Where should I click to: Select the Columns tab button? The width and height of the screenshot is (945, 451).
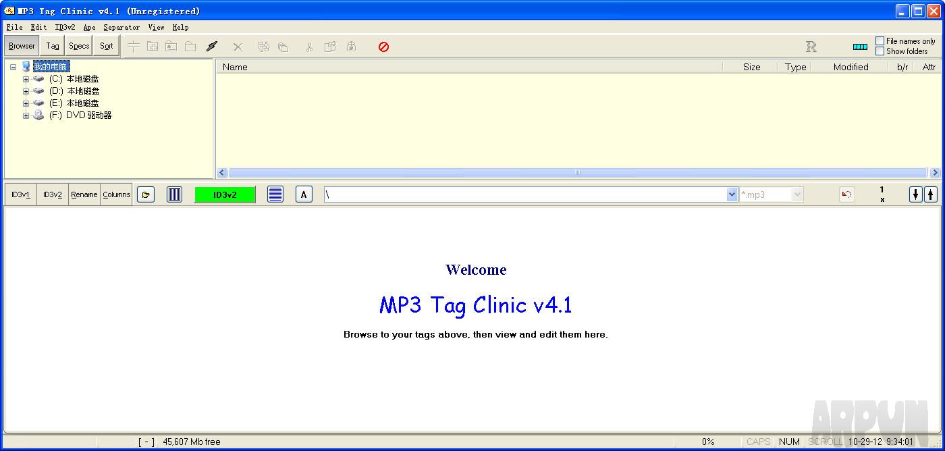(x=117, y=194)
